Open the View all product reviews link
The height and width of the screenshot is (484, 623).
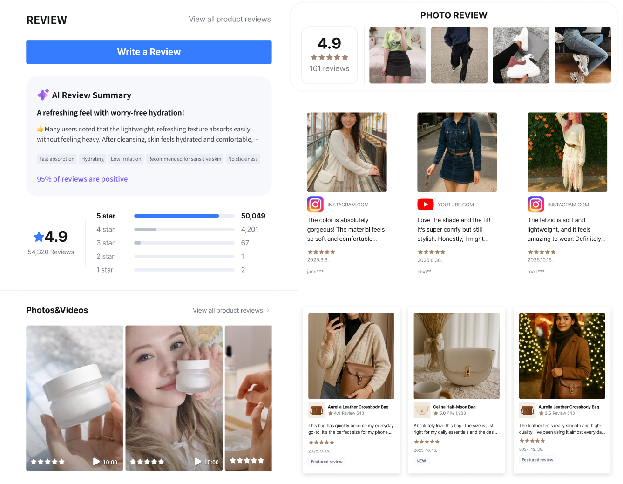point(230,19)
